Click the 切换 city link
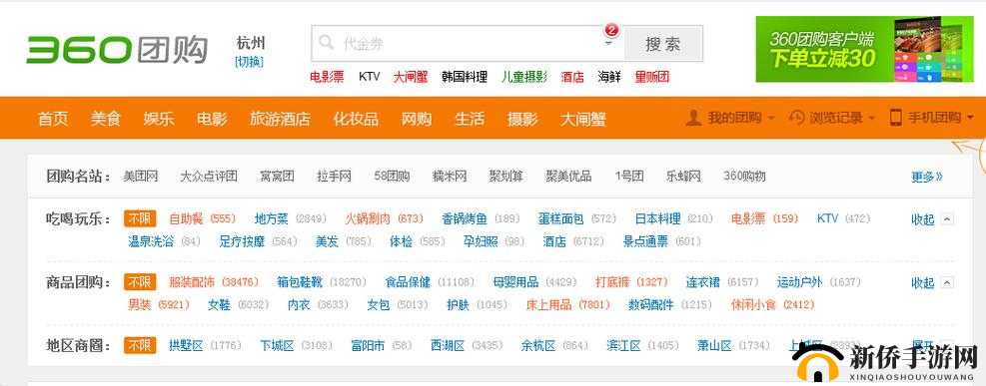The height and width of the screenshot is (386, 986). coord(250,62)
